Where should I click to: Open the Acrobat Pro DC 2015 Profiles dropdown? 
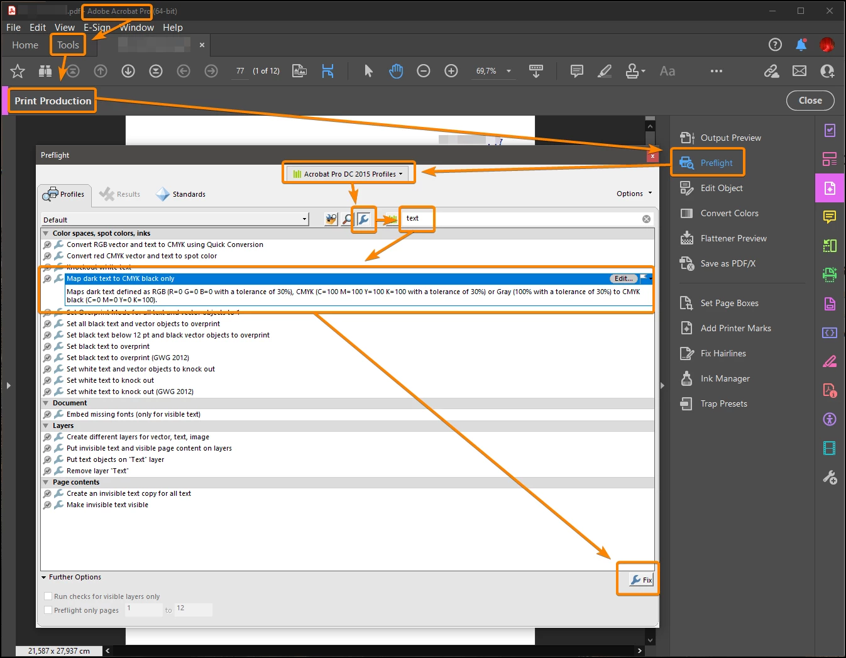tap(348, 173)
